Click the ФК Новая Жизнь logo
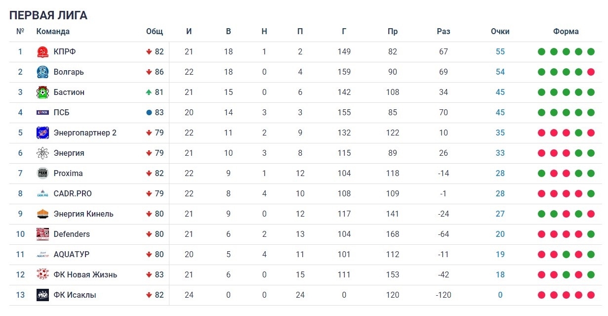Screen dimensions: 608x316 click(42, 275)
